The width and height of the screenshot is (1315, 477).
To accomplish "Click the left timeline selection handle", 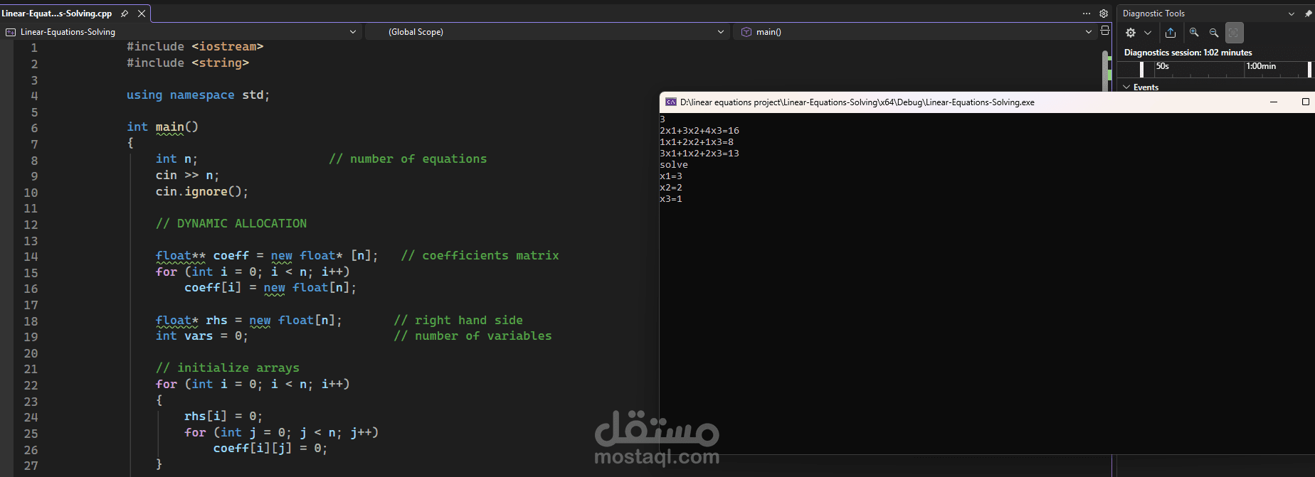I will [x=1142, y=69].
